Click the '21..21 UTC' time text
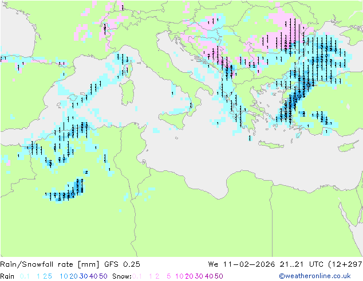This screenshot has height=281, width=363. [x=301, y=264]
